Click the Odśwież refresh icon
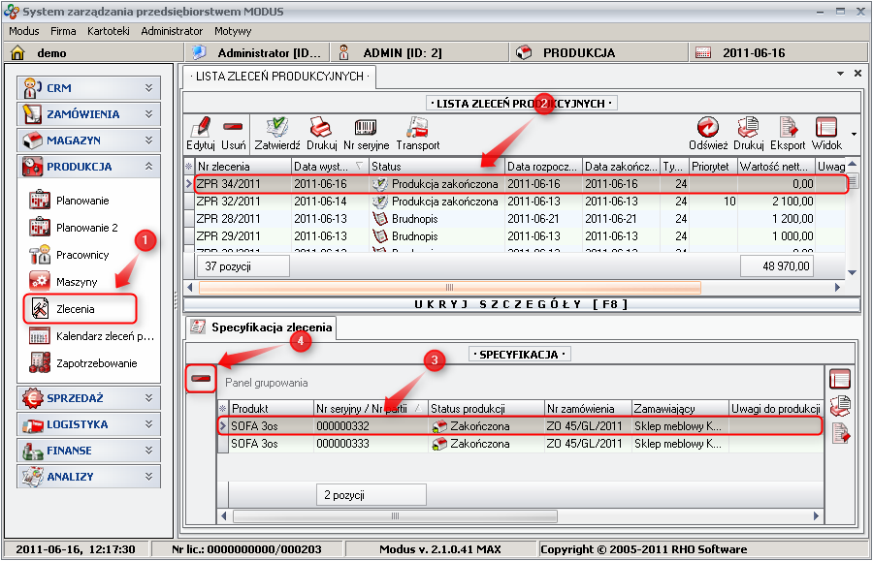 (x=708, y=128)
